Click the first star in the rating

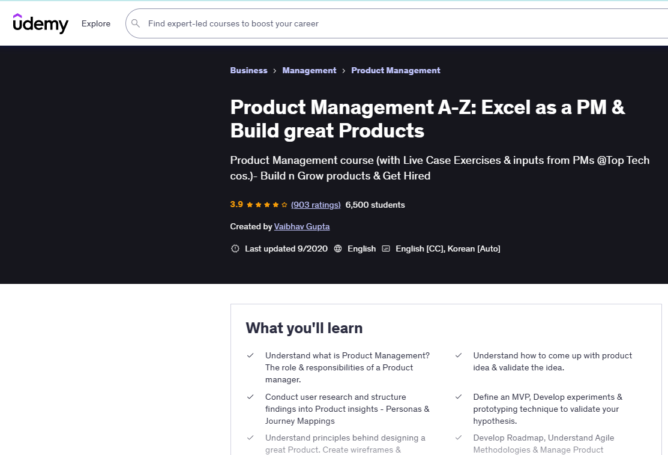(x=249, y=204)
